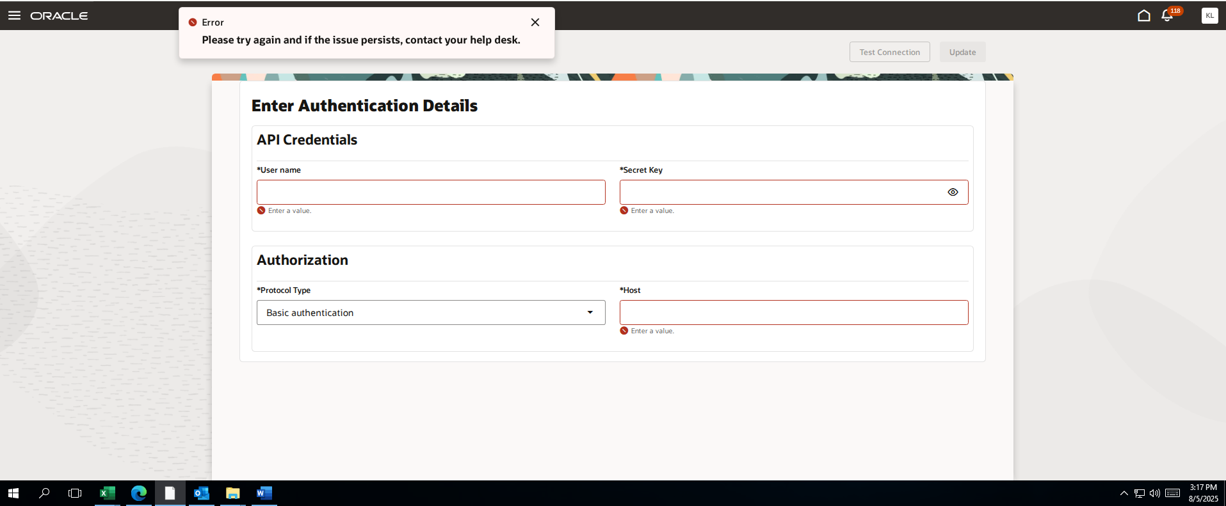Viewport: 1226px width, 506px height.
Task: Switch to Outlook from the taskbar
Action: pos(202,493)
